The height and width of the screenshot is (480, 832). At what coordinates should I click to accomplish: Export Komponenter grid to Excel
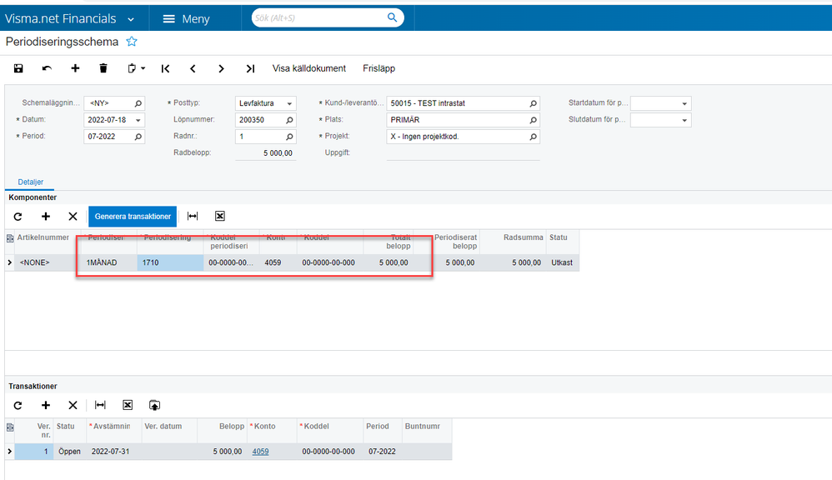220,217
